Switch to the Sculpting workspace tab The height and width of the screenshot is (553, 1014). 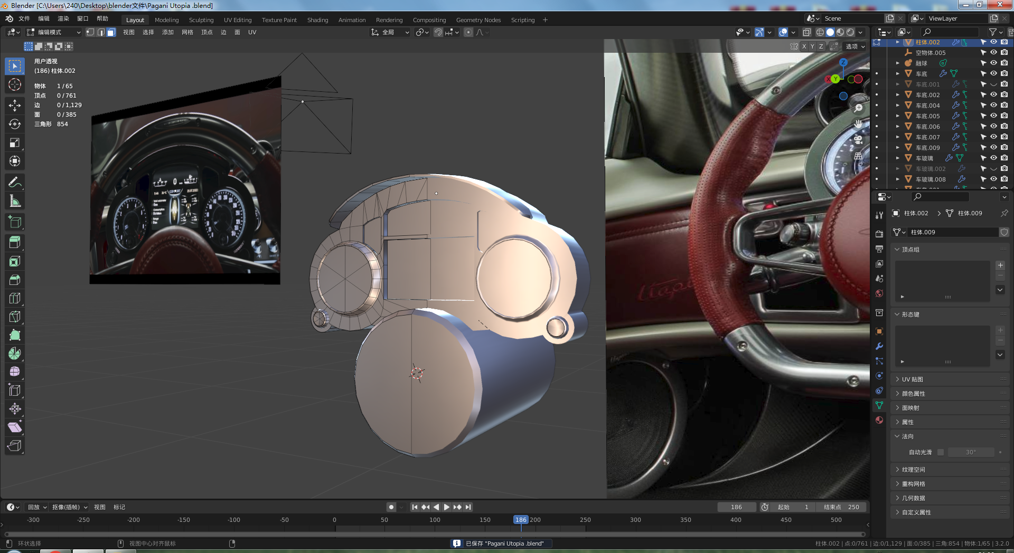pyautogui.click(x=201, y=20)
